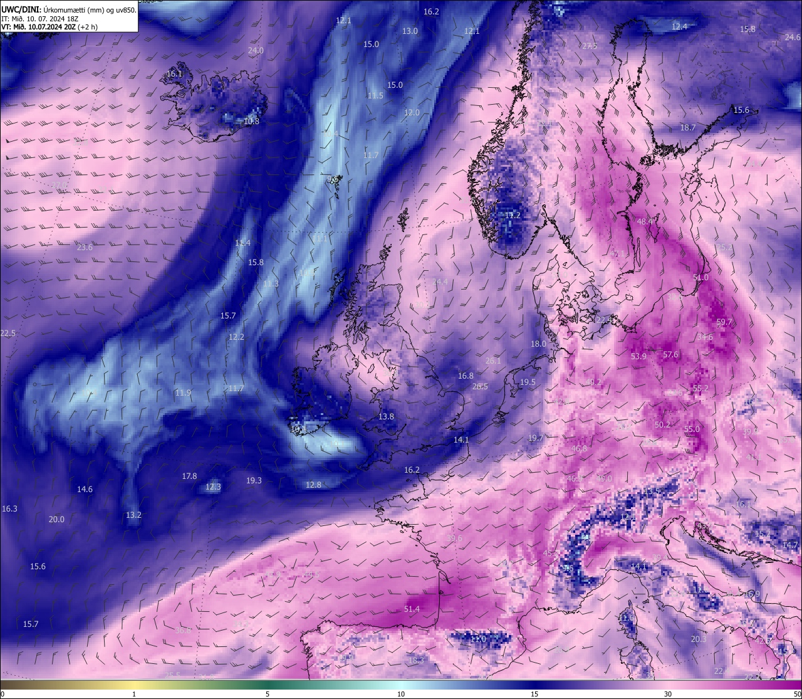Viewport: 802px width, 699px height.
Task: Click the 12.8 value label
Action: tap(313, 485)
